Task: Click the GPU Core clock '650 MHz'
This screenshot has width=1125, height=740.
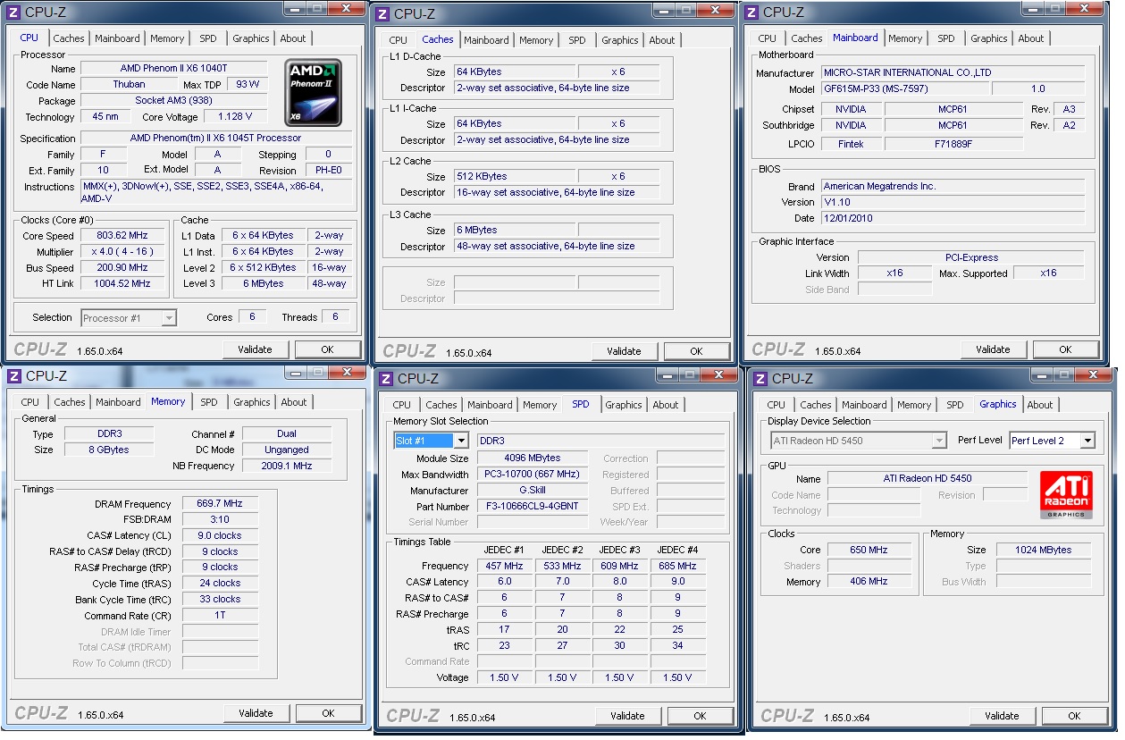Action: coord(869,551)
